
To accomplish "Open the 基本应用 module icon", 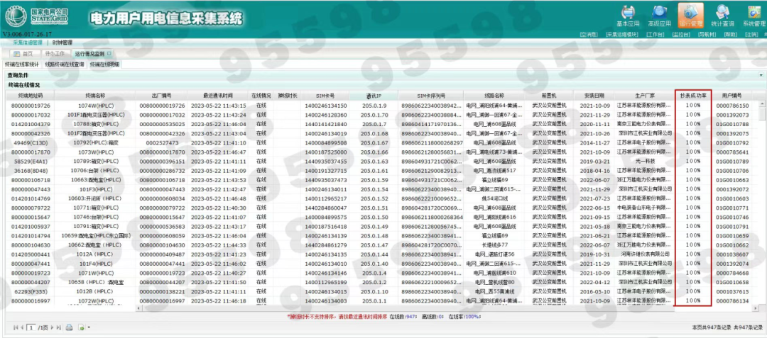I will pyautogui.click(x=628, y=16).
